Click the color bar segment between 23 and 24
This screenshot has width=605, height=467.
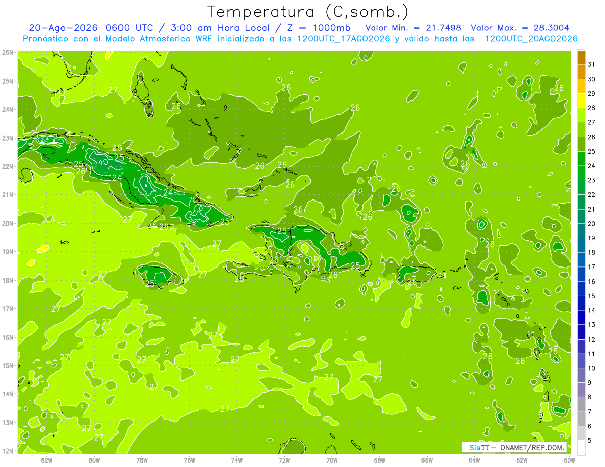coord(581,173)
